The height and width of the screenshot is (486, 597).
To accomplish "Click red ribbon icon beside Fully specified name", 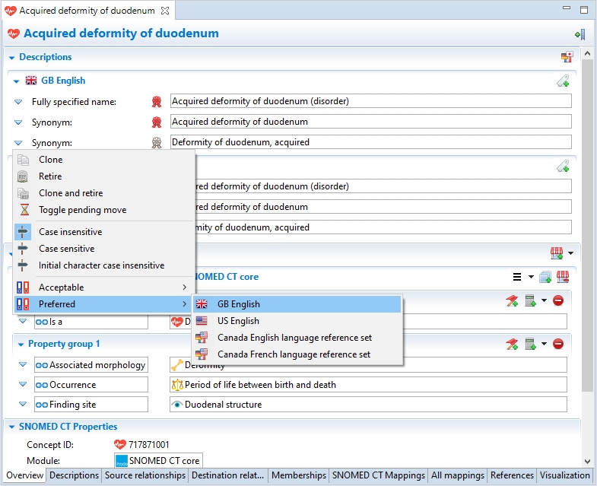I will tap(157, 101).
